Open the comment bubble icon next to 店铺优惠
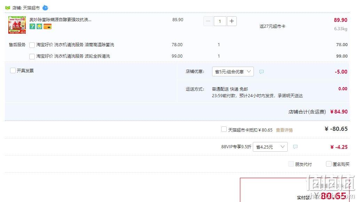This screenshot has width=358, height=202. pos(262,71)
